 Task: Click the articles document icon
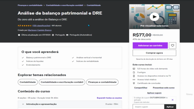(x=134, y=72)
